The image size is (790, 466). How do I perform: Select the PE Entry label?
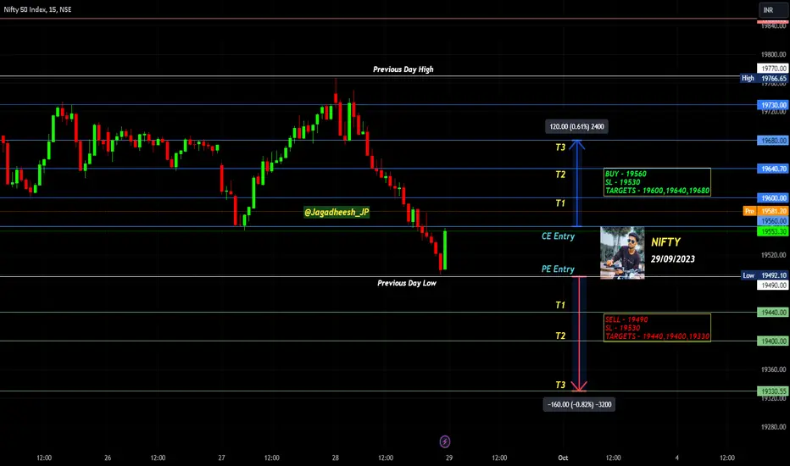tap(558, 269)
